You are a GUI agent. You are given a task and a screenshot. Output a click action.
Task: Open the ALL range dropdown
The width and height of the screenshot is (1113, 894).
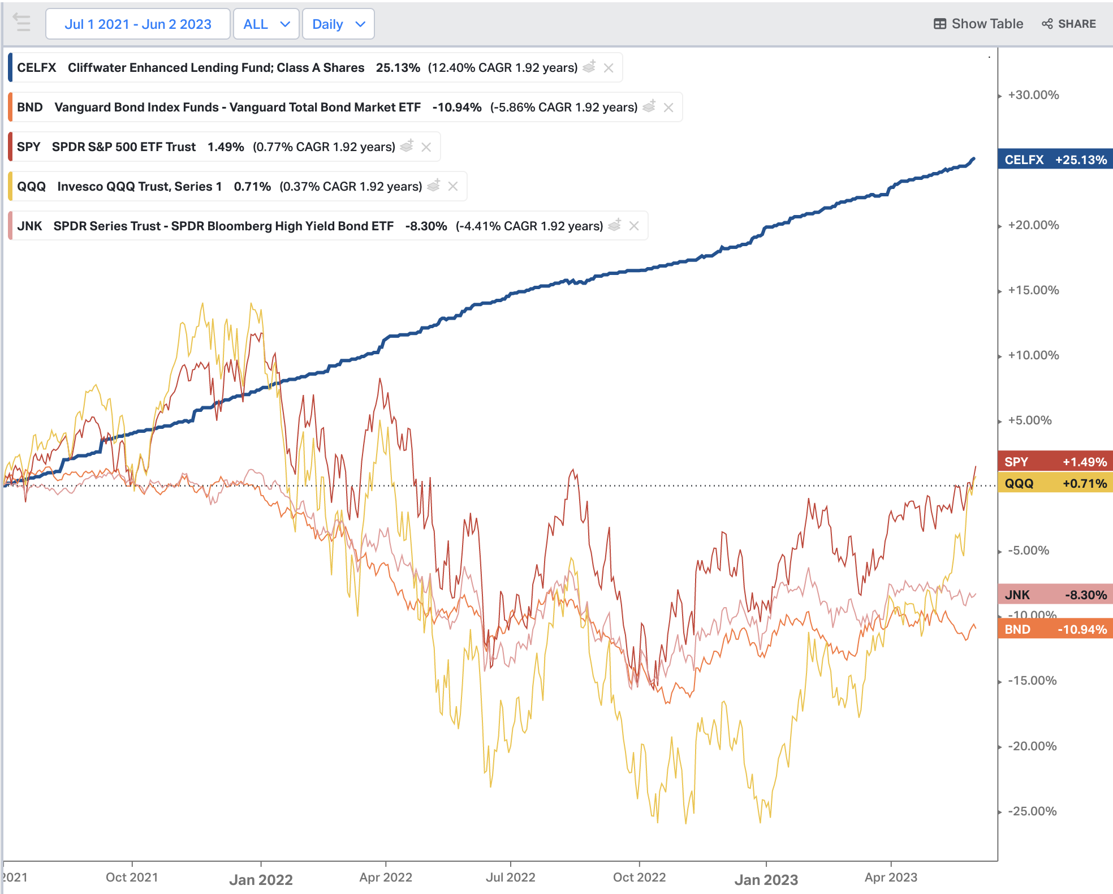pos(266,24)
